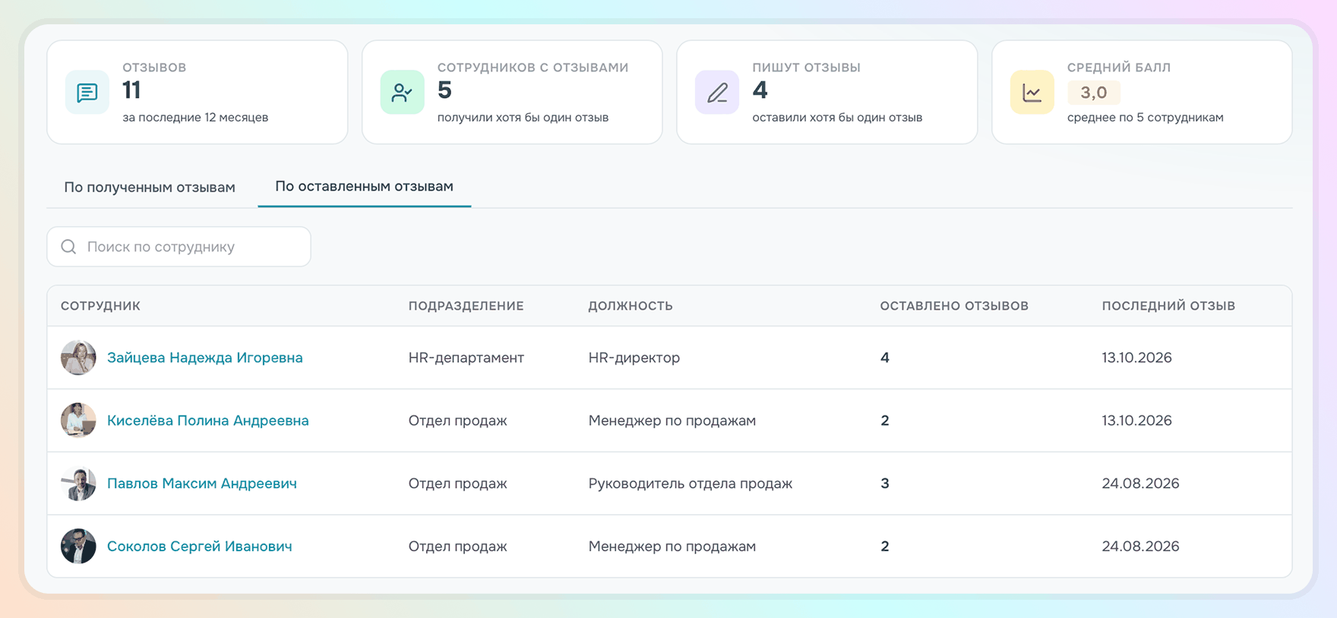Click the 3,0 average score badge

[x=1094, y=93]
